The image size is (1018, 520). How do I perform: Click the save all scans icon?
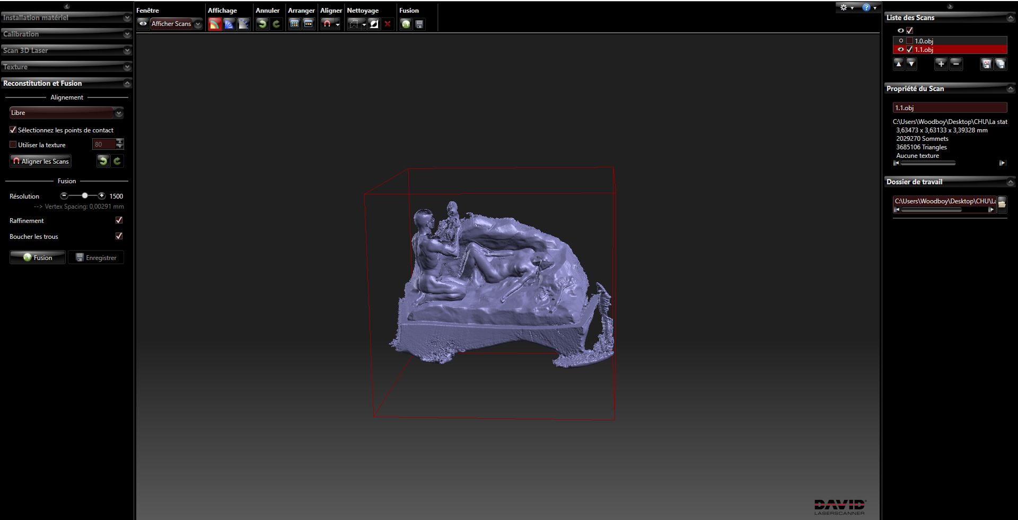click(1001, 64)
